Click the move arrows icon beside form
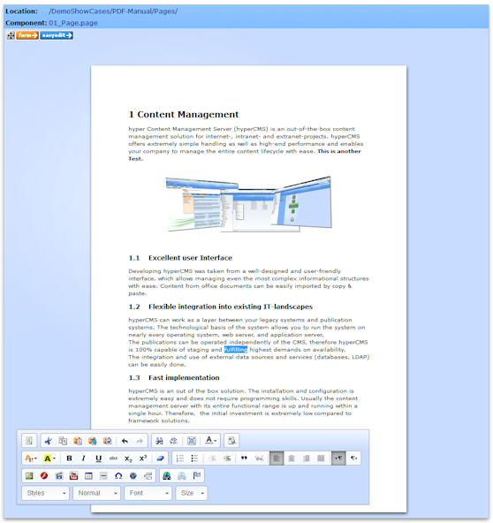 [x=11, y=35]
